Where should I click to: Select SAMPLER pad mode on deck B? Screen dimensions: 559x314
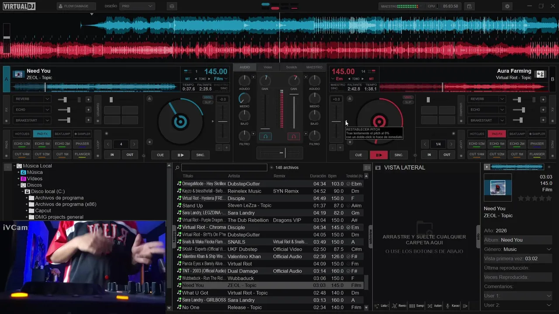pyautogui.click(x=537, y=134)
